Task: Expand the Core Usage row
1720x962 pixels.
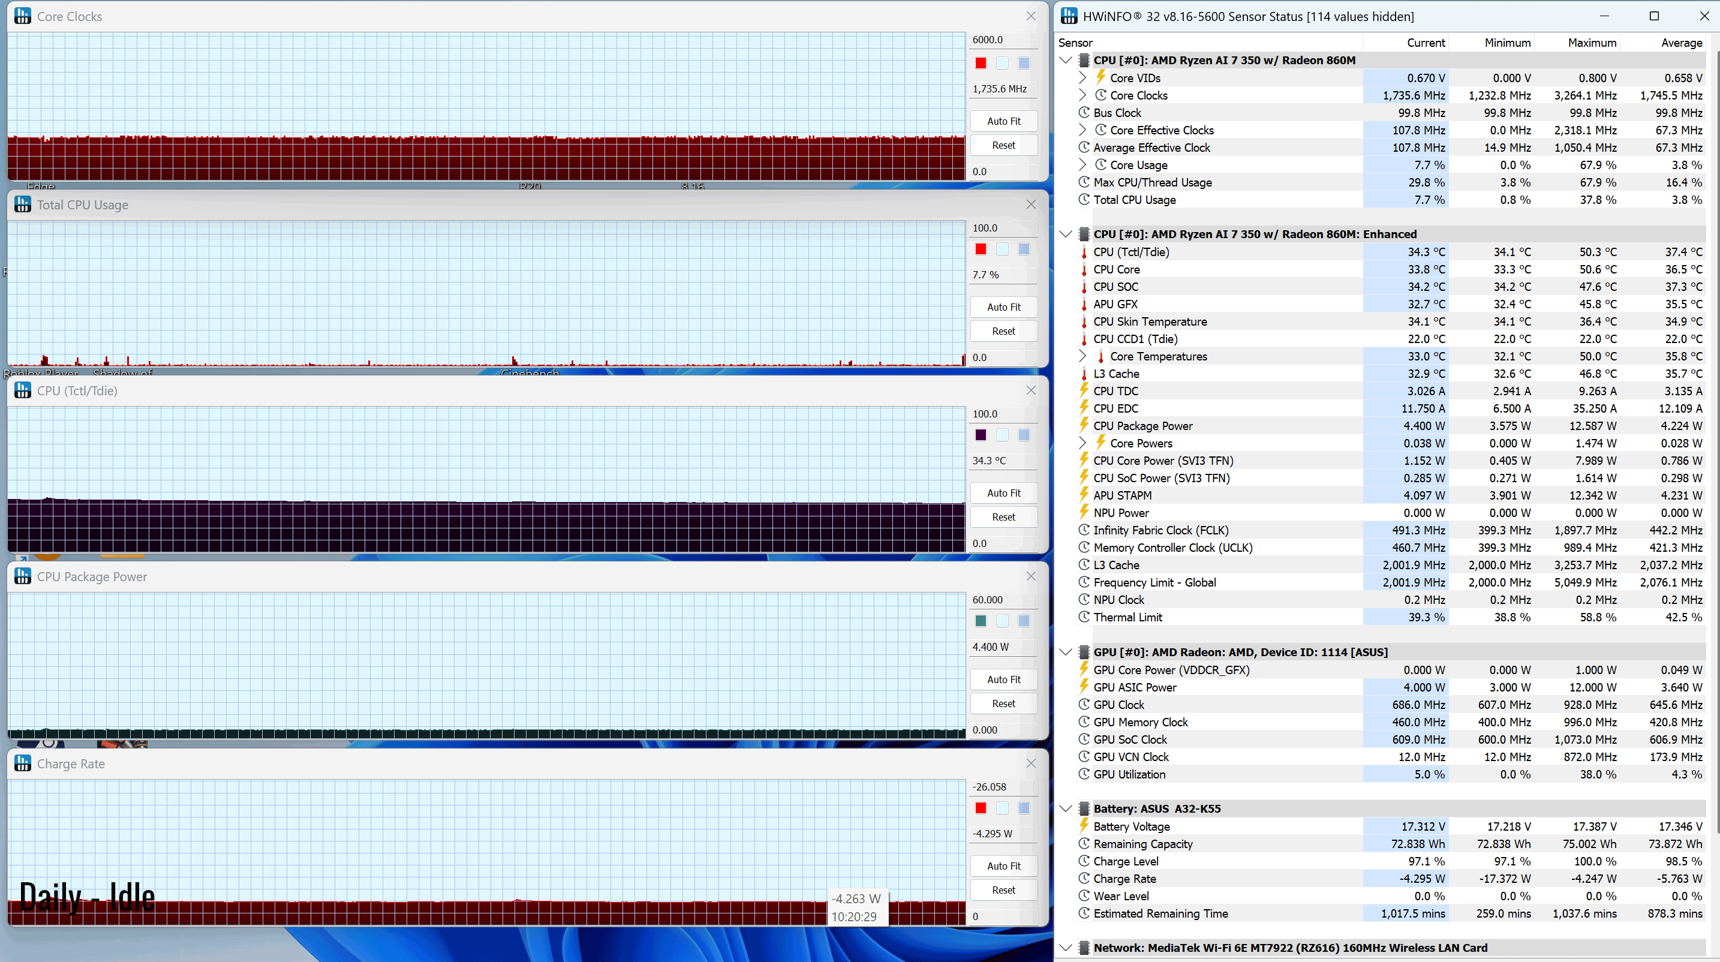Action: [x=1082, y=164]
